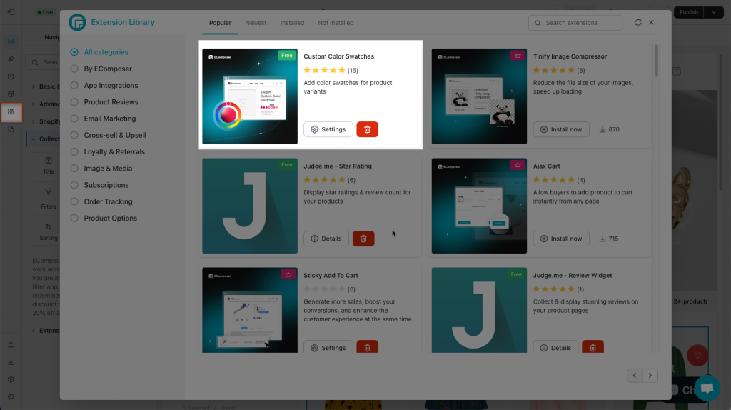Viewport: 731px width, 410px height.
Task: Expand the Extensions section in background panel
Action: 33,330
